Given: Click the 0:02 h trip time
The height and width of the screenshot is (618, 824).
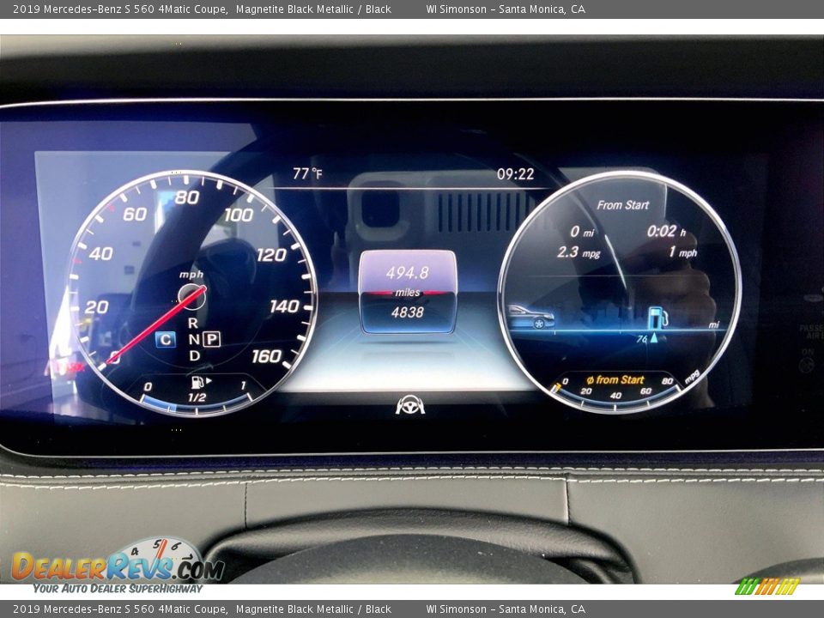Looking at the screenshot, I should tap(666, 231).
